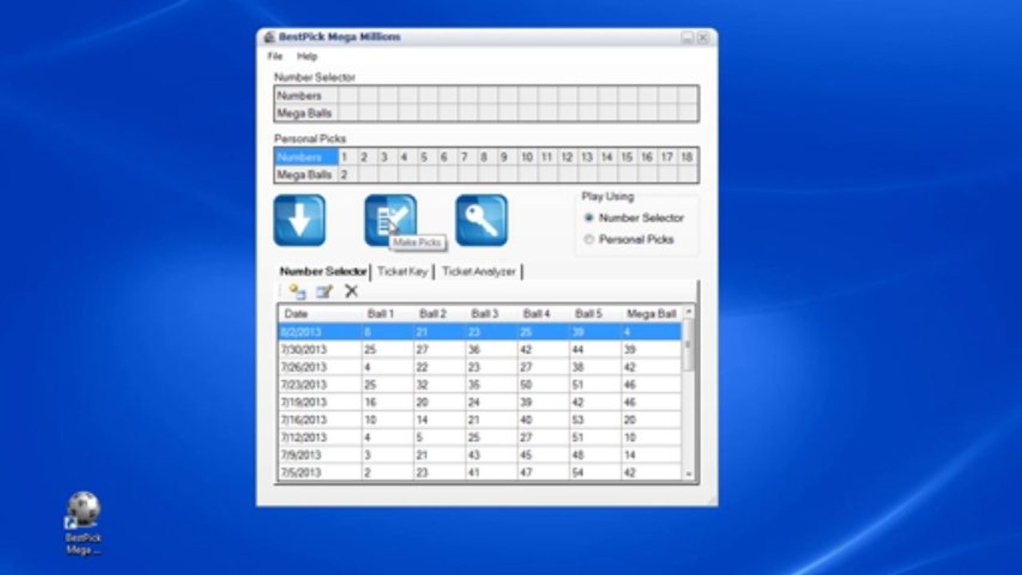Click the Ball 5 column header
Viewport: 1022px width, 575px height.
coord(595,314)
